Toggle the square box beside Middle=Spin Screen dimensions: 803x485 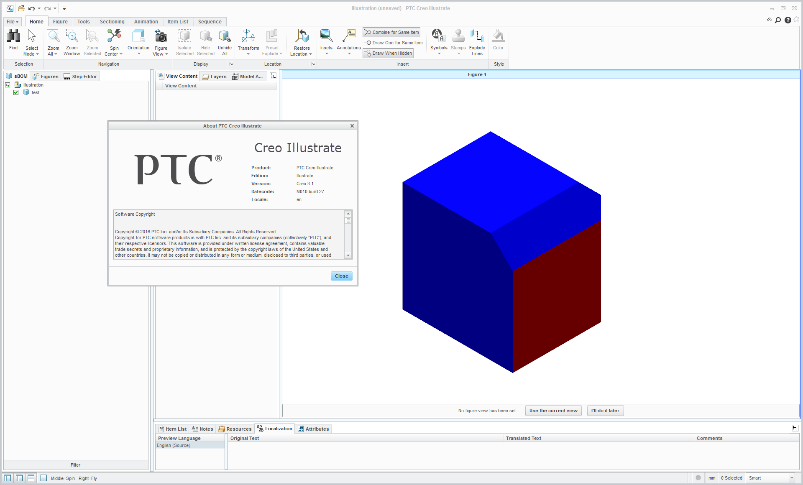(x=43, y=478)
